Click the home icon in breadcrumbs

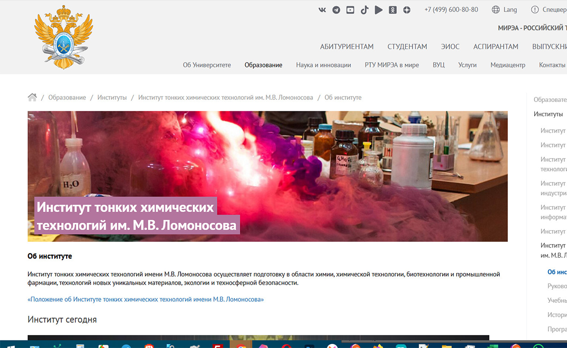coord(32,97)
